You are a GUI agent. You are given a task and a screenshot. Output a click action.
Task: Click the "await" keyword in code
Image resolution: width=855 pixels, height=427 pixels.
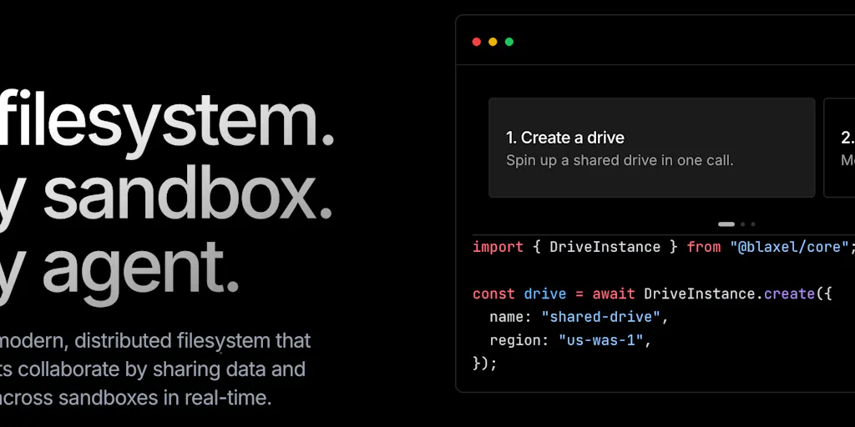(614, 294)
